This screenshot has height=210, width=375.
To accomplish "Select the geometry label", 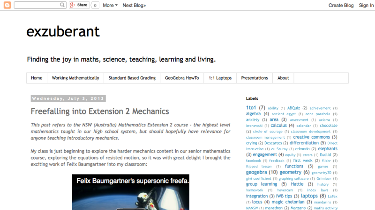I will click(290, 172).
